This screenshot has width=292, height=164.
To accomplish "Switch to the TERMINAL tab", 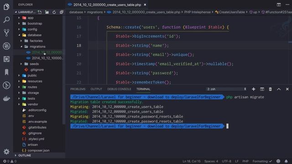I will 143,89.
